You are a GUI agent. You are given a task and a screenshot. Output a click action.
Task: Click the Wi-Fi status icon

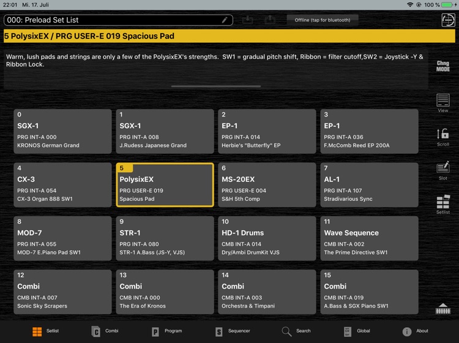coord(410,5)
